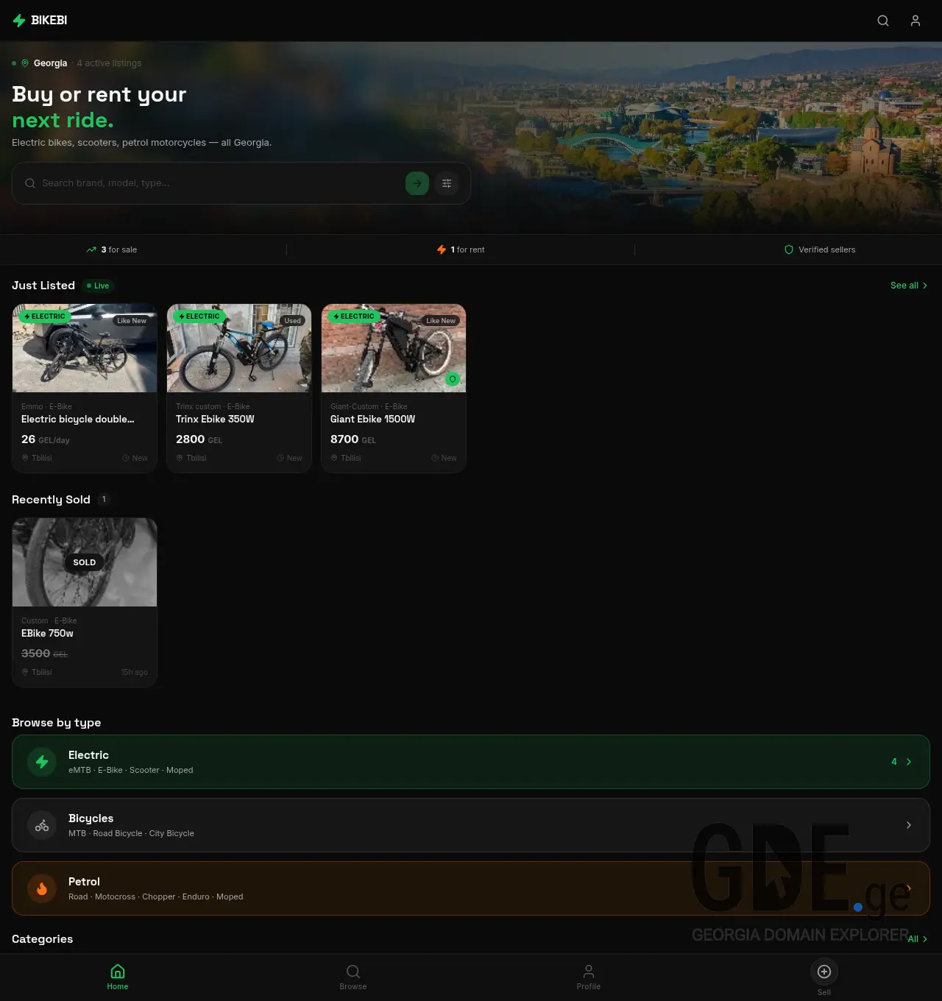Open Electric bicycle double listing title
942x1001 pixels.
point(78,419)
